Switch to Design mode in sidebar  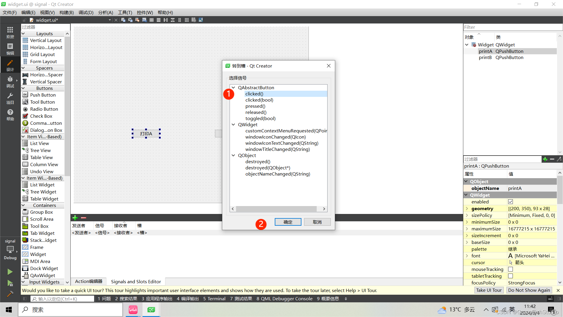(x=10, y=65)
